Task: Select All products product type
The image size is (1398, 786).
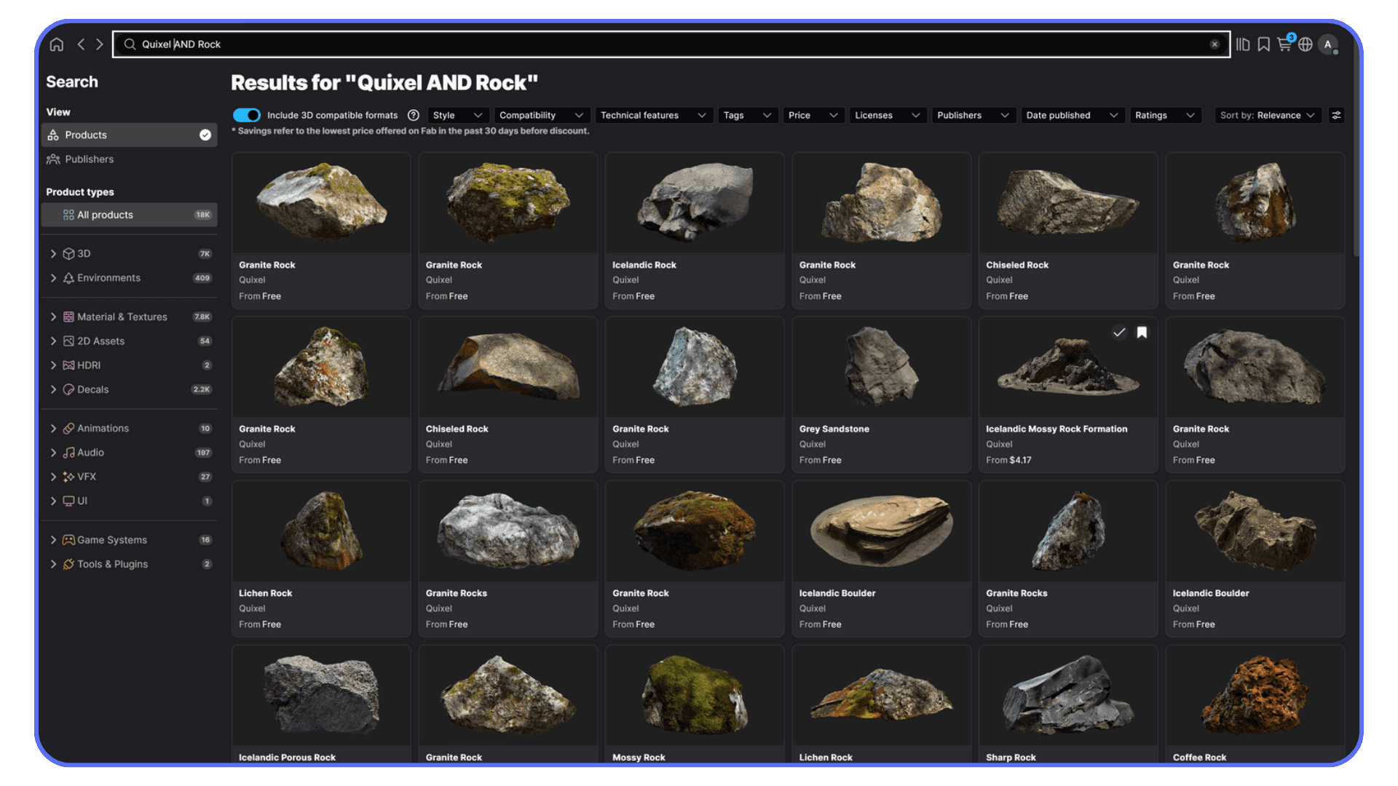Action: click(130, 215)
